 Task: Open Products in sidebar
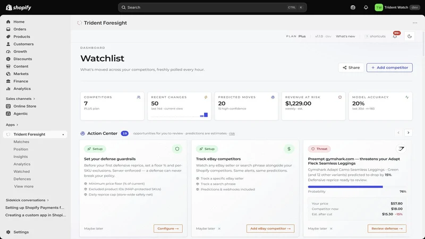click(21, 37)
